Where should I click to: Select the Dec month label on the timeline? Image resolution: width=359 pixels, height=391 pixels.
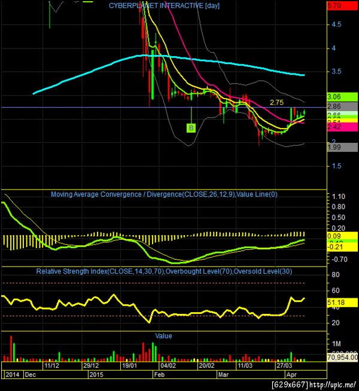coord(31,374)
